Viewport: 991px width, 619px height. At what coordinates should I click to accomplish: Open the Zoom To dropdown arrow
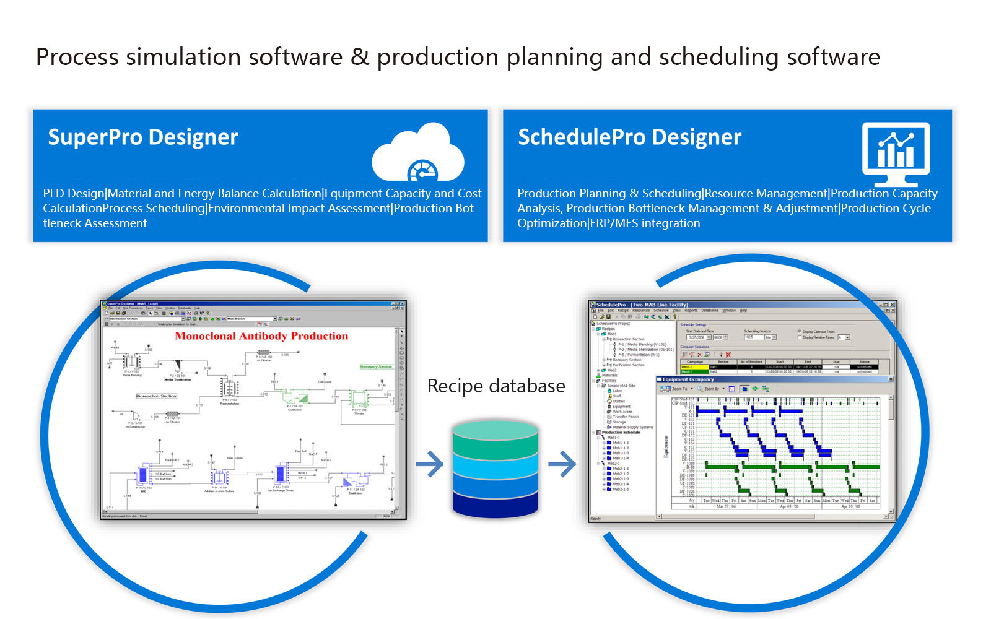tap(692, 389)
